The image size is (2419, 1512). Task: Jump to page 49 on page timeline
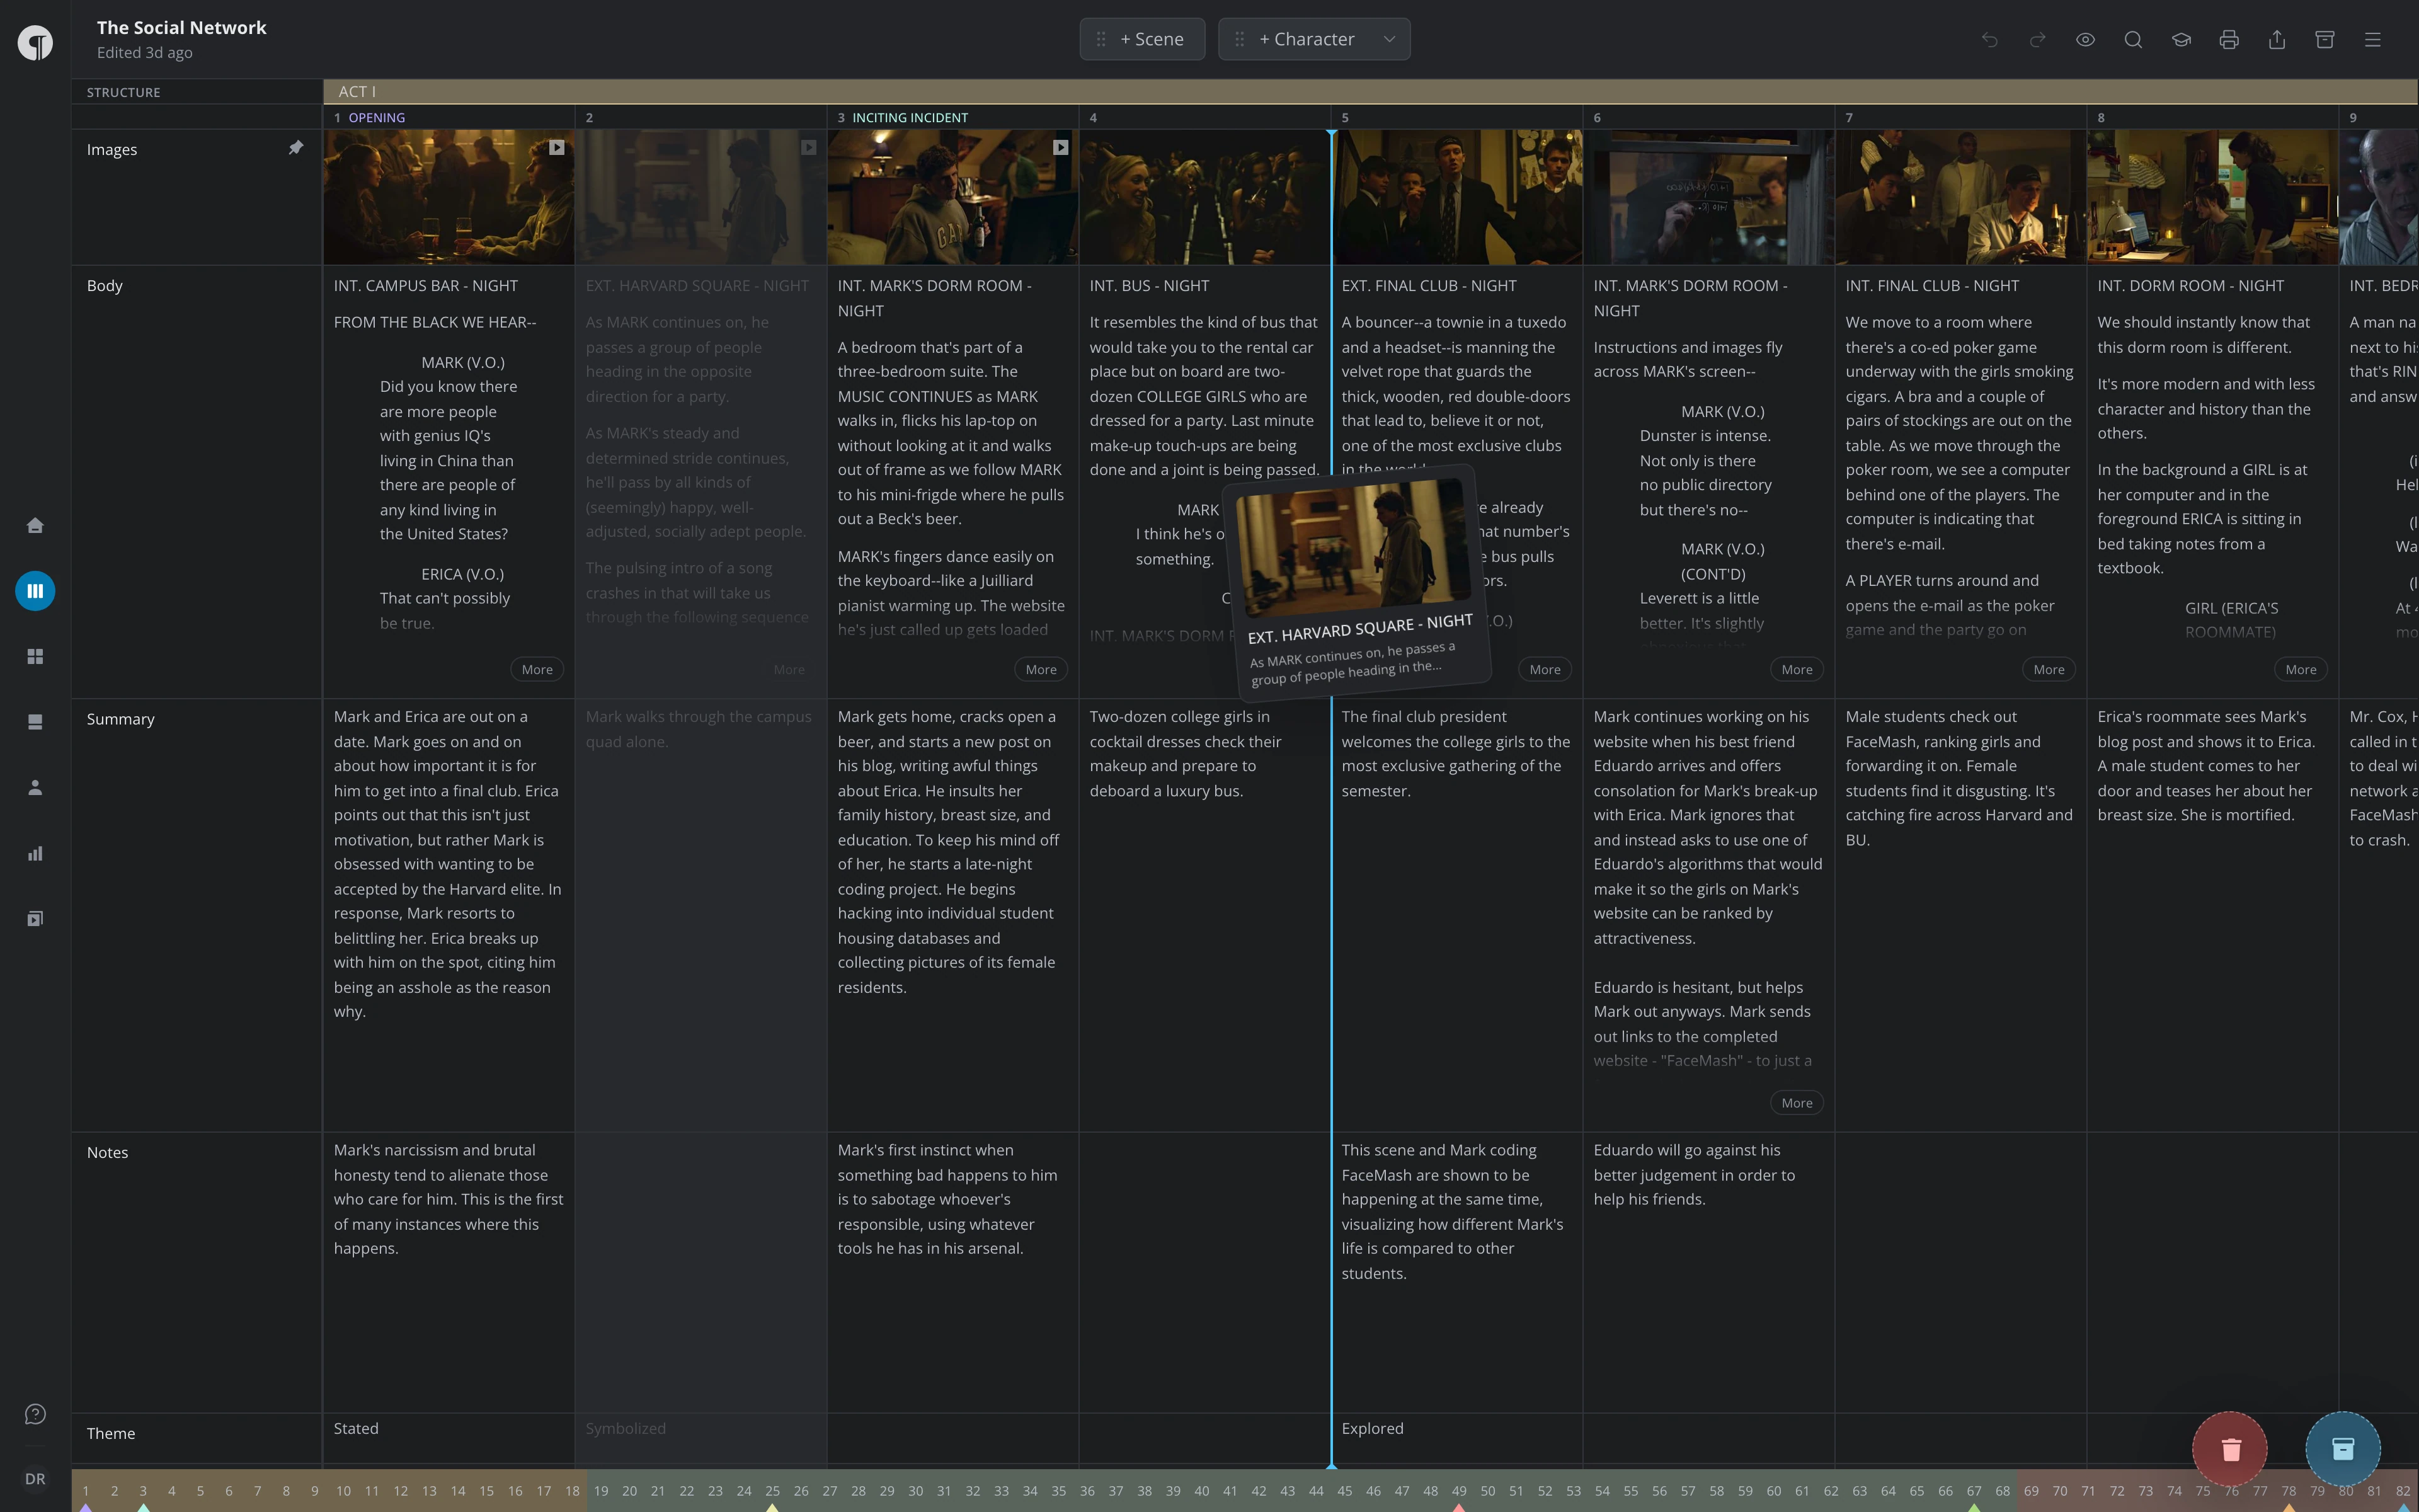1458,1491
